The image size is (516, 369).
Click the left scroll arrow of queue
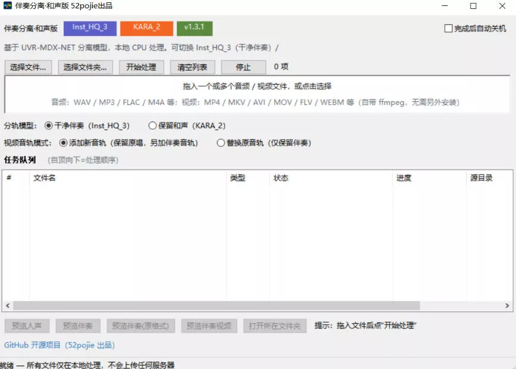[8, 305]
